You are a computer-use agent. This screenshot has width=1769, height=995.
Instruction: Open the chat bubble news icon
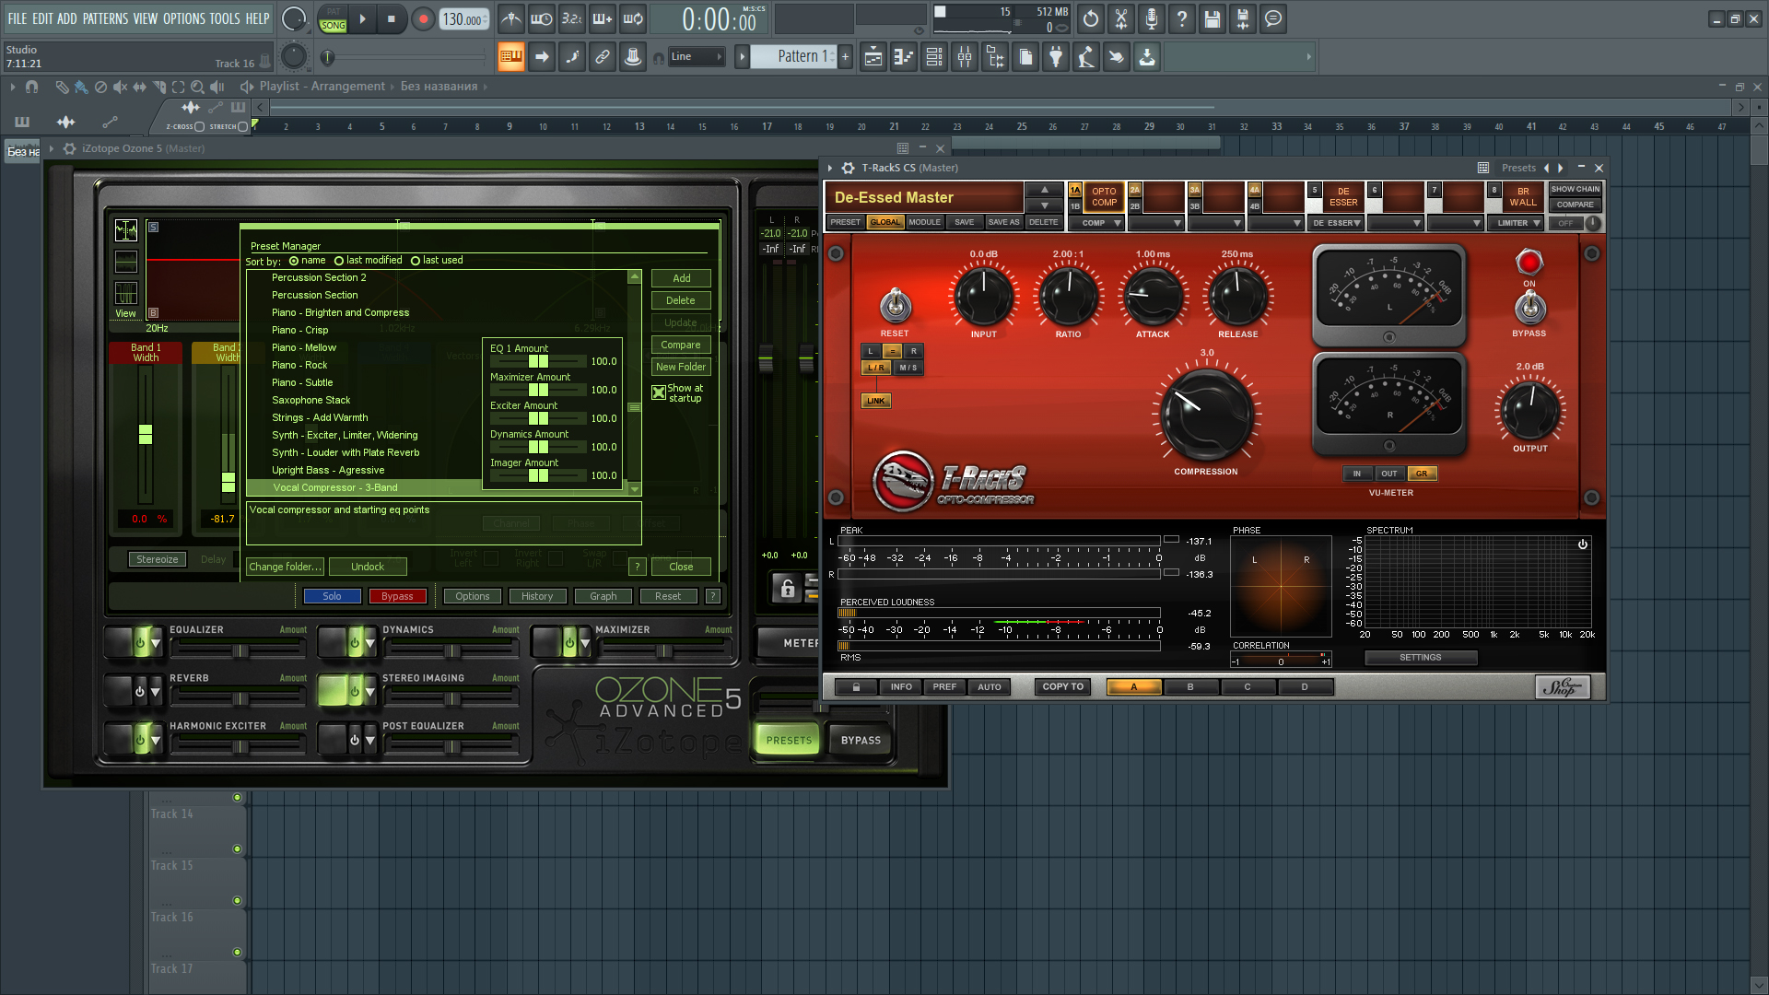point(1273,18)
